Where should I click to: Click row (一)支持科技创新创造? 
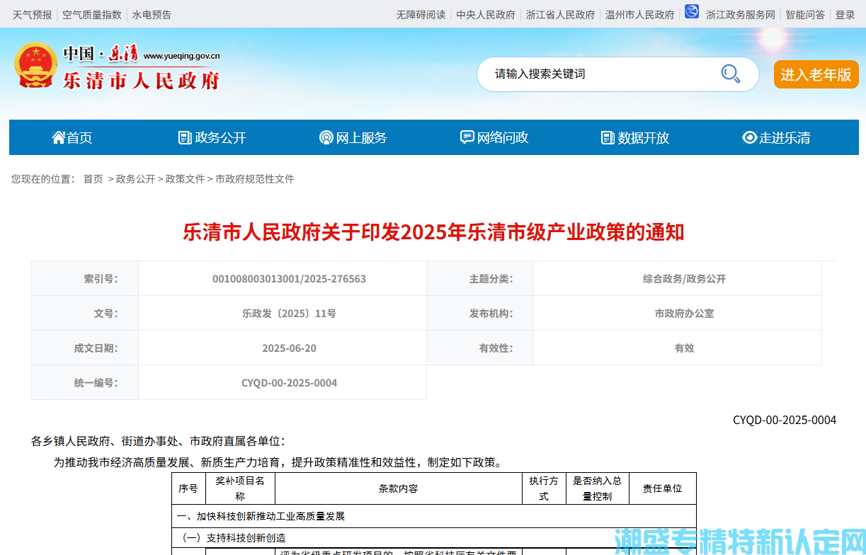[434, 538]
